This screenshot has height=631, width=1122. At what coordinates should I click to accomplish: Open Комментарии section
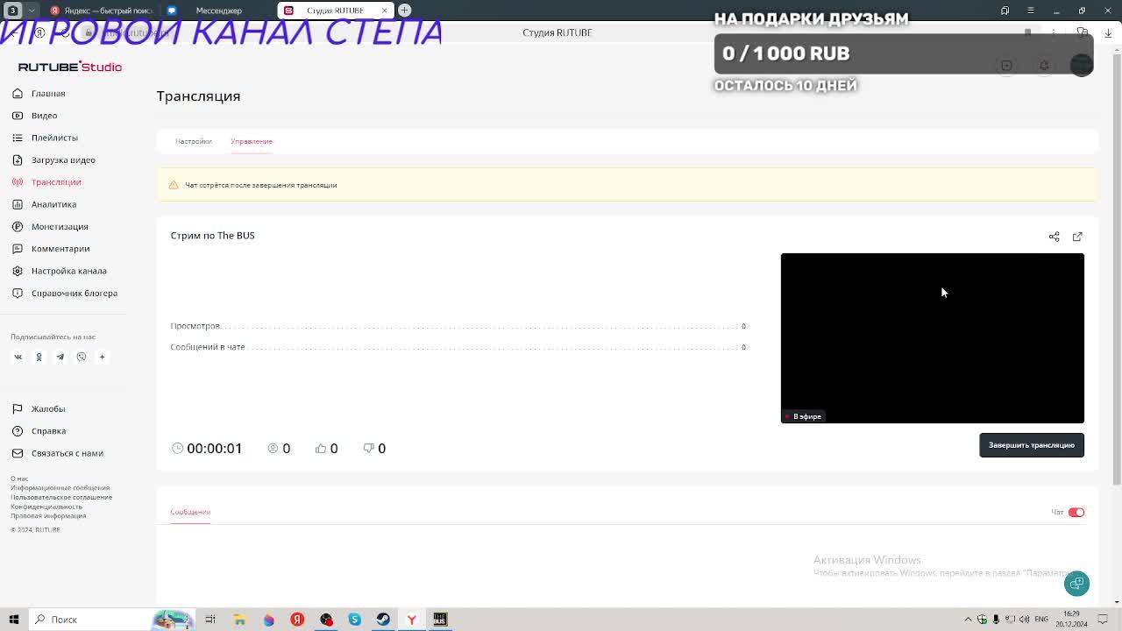point(60,249)
